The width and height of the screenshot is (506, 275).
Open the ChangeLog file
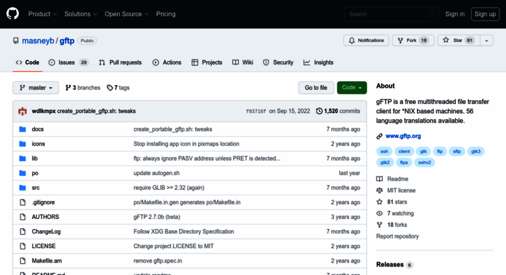[x=46, y=231]
